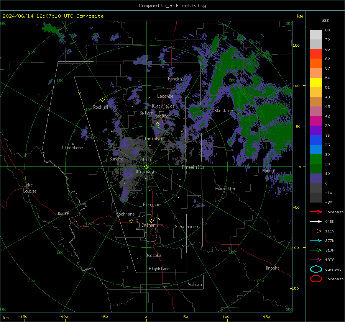Click the HighRiver town label
This screenshot has width=345, height=322.
(159, 269)
